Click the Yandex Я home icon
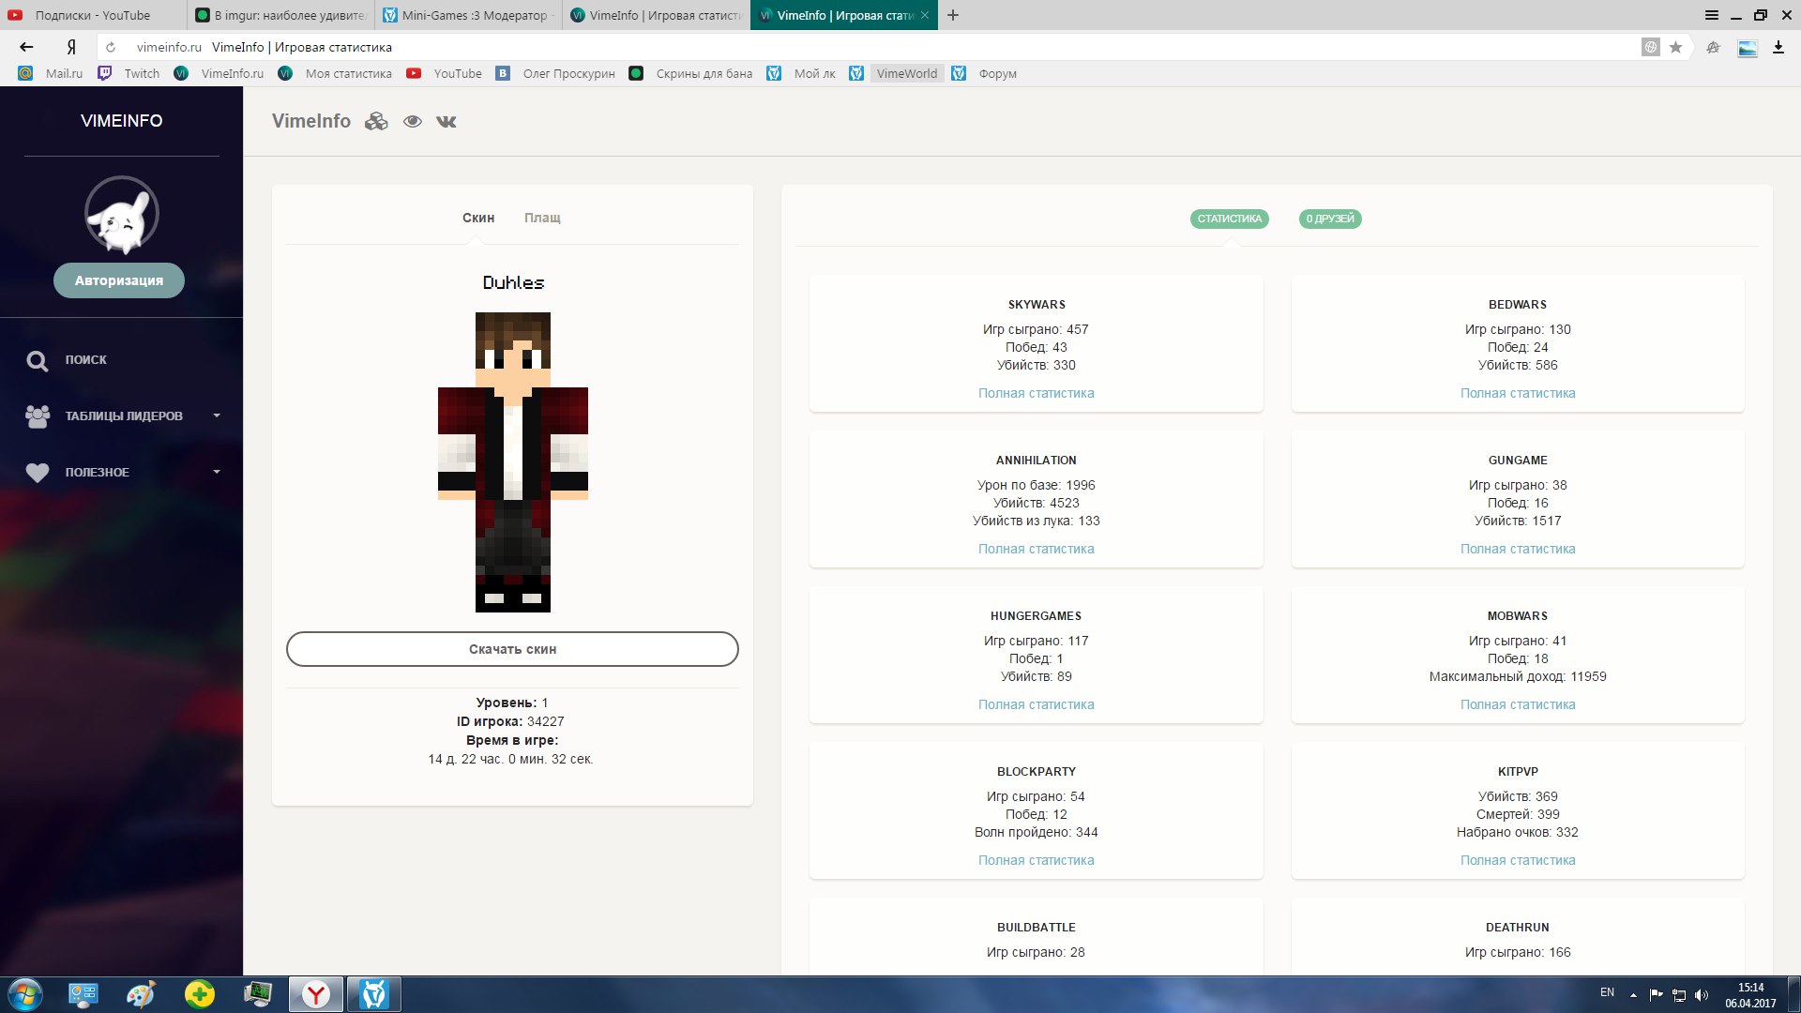The height and width of the screenshot is (1013, 1801). (71, 47)
